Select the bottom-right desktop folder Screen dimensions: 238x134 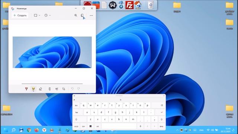pyautogui.click(x=229, y=111)
